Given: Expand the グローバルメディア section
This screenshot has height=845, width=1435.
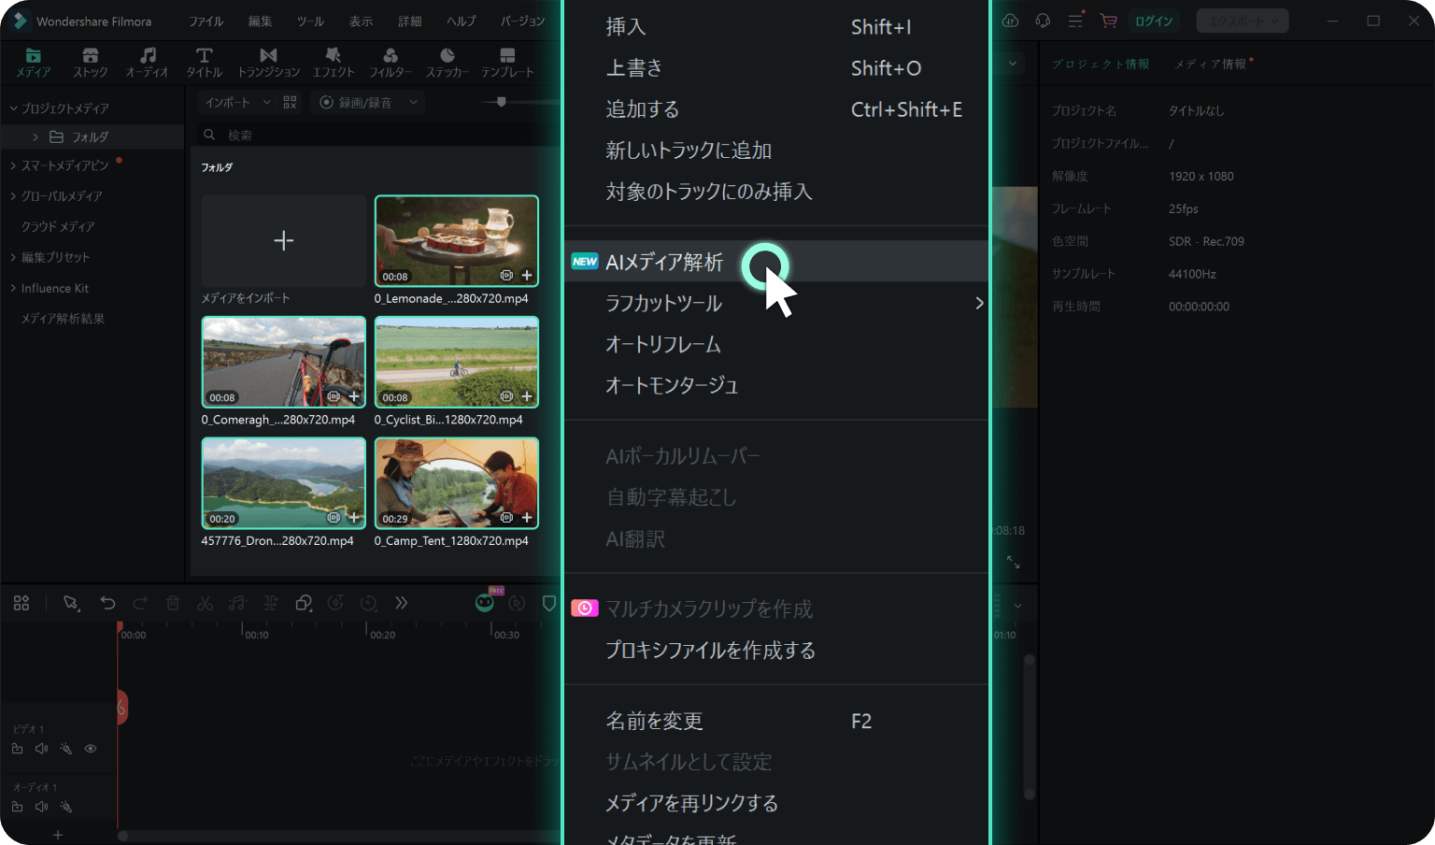Looking at the screenshot, I should coord(13,196).
